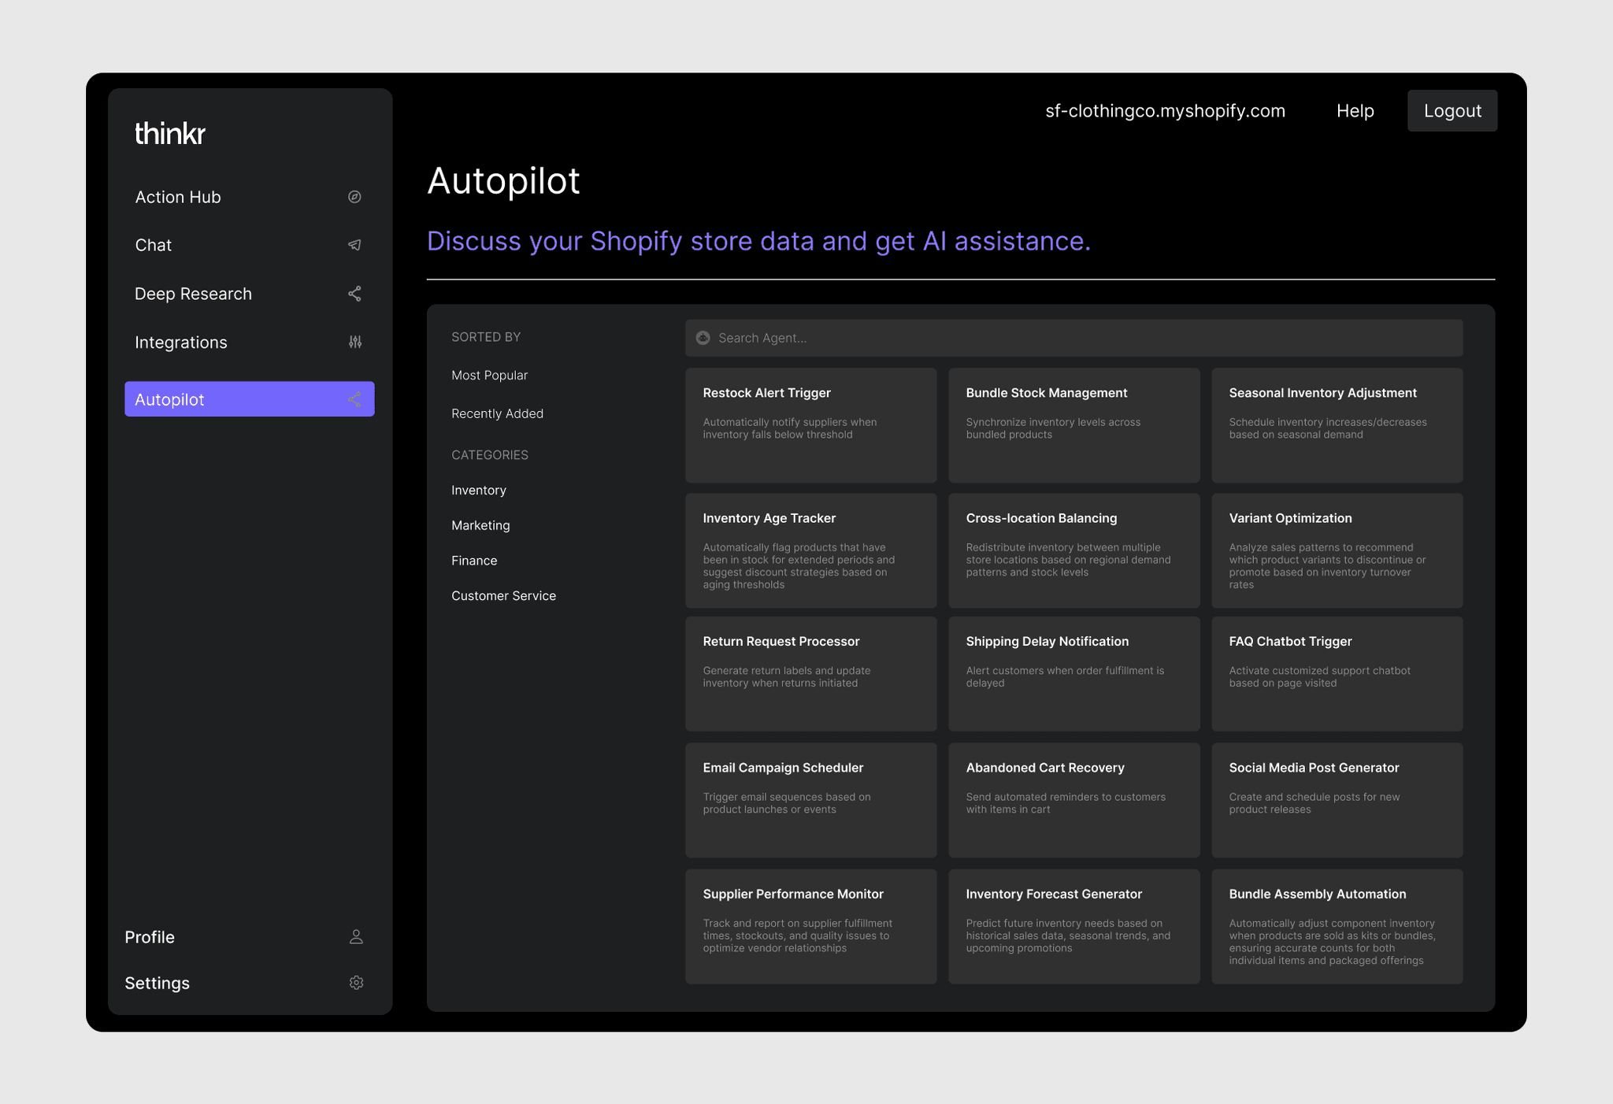Click the Logout button
This screenshot has height=1104, width=1613.
click(1452, 110)
